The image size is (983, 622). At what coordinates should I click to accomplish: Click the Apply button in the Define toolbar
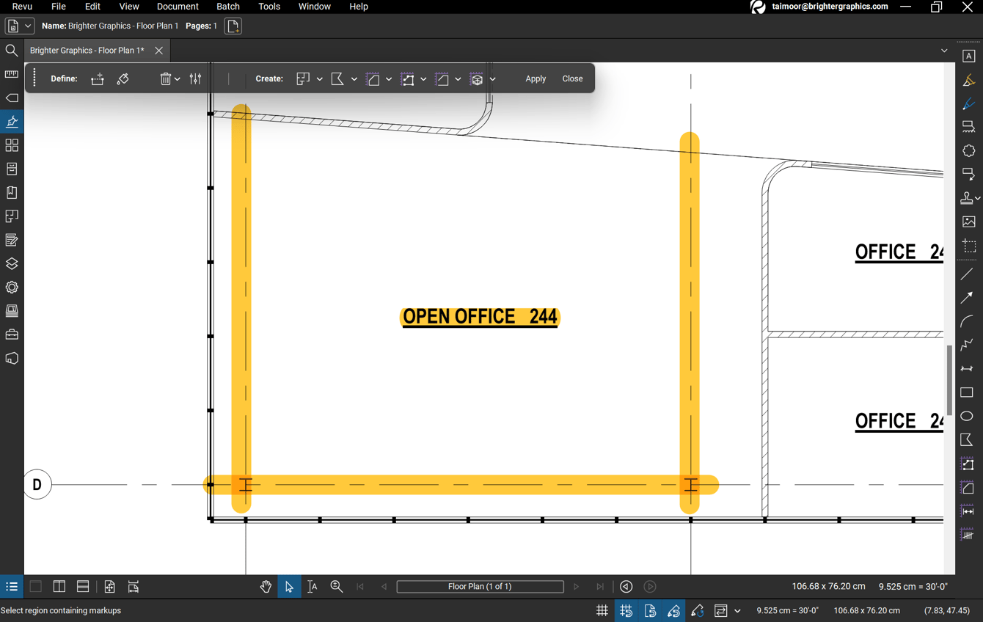[x=536, y=78]
